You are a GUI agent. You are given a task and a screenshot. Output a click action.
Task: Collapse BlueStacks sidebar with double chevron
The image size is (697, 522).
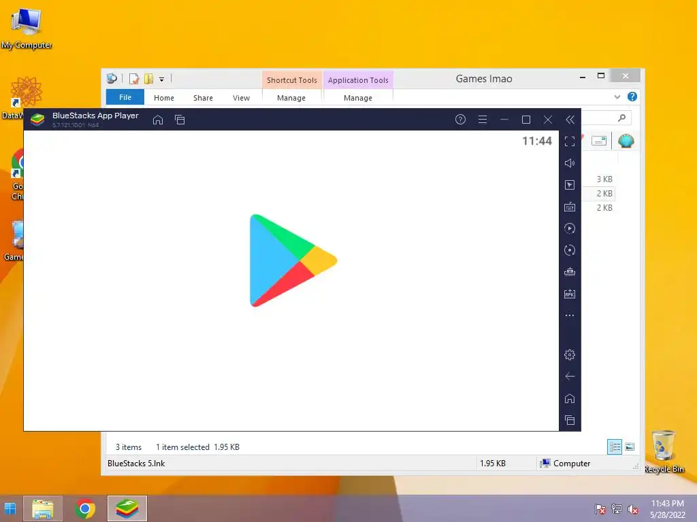[570, 120]
